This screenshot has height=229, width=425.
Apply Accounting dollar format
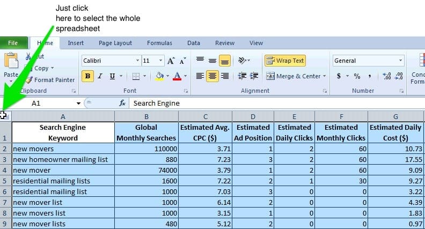point(339,76)
